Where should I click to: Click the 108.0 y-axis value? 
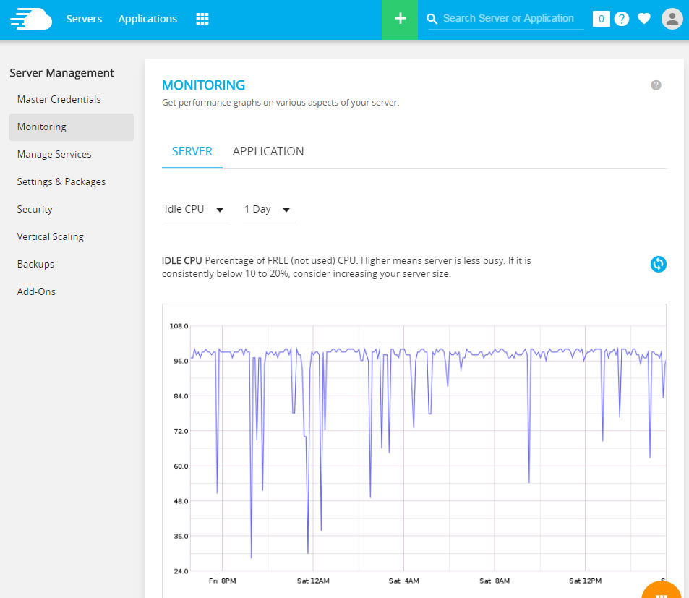tap(179, 326)
